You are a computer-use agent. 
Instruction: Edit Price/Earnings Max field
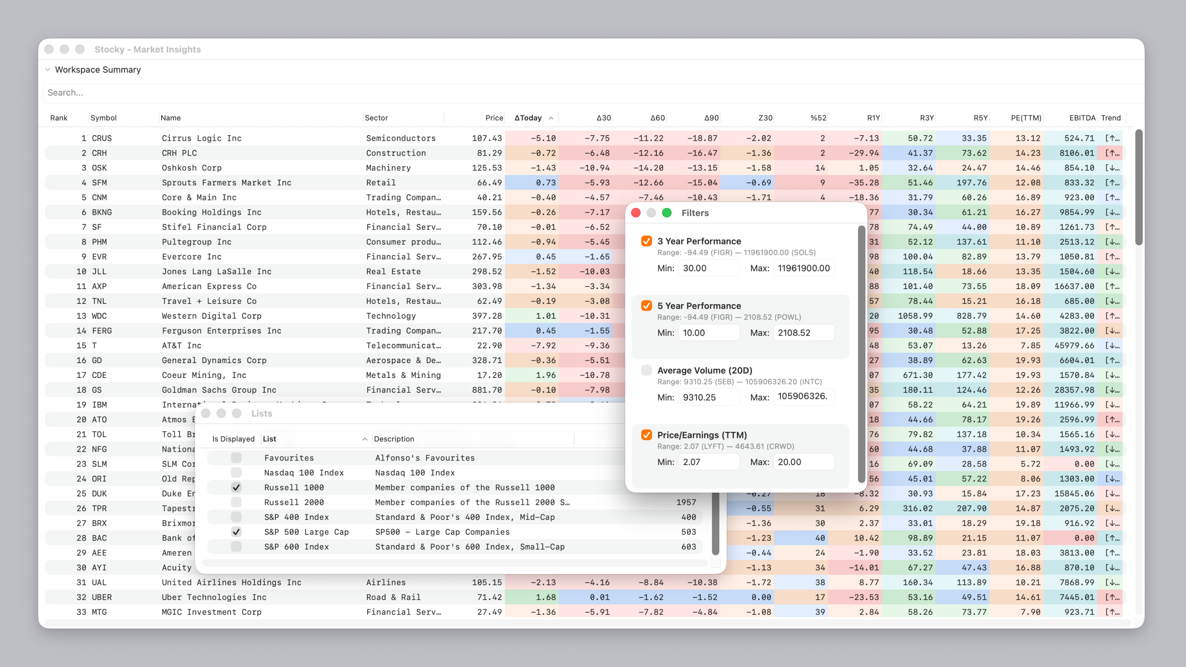[804, 462]
